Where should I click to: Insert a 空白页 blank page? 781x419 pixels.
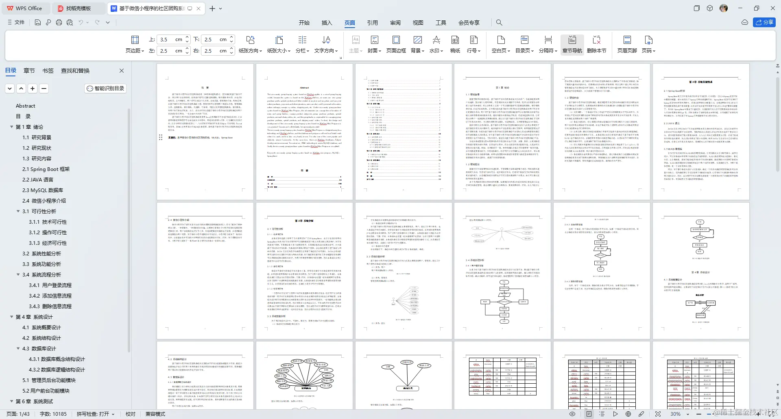point(501,44)
